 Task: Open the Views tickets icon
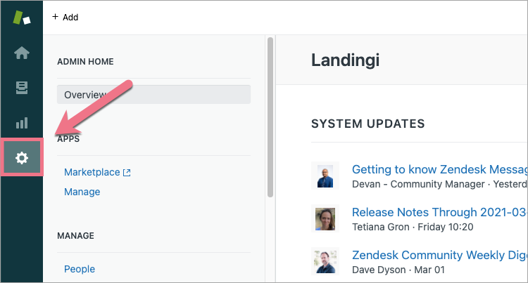tap(22, 88)
